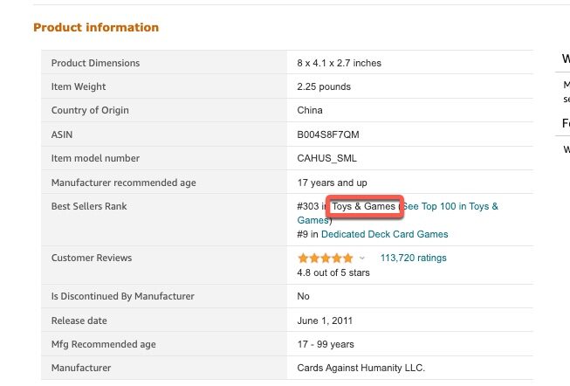This screenshot has width=570, height=386.
Task: Click the Country of Origin value China
Action: point(310,111)
